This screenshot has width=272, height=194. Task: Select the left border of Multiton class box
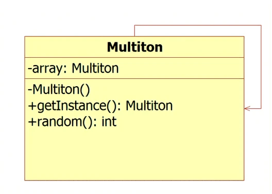pos(25,108)
